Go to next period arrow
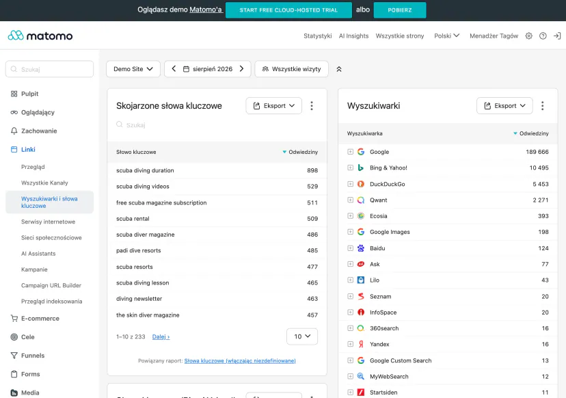 click(241, 68)
